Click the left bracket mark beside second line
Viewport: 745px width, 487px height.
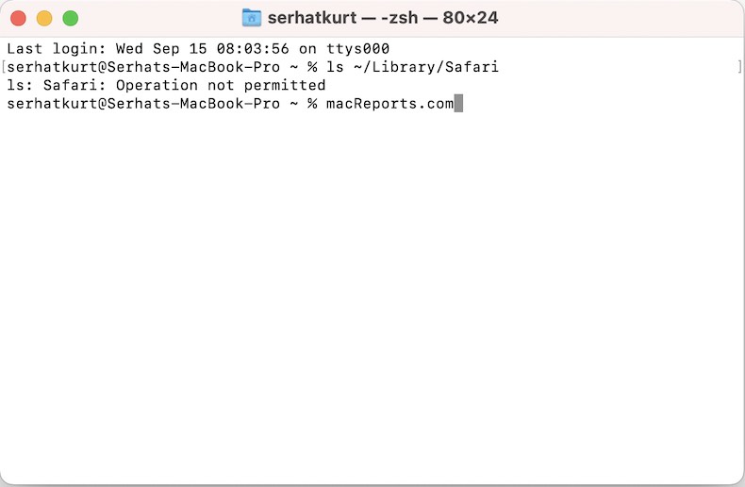click(4, 67)
